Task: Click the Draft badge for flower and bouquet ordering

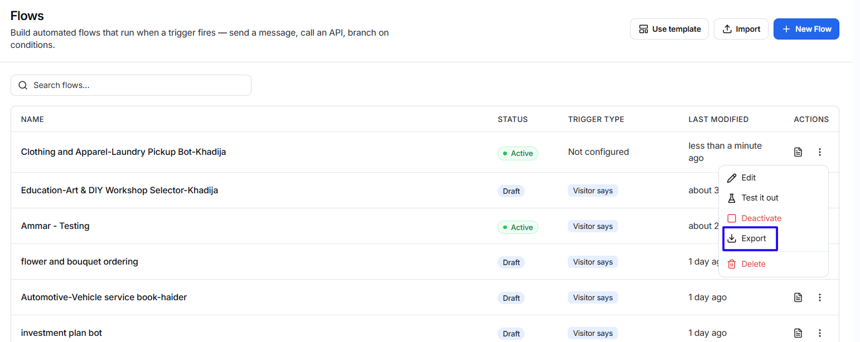Action: click(x=511, y=262)
